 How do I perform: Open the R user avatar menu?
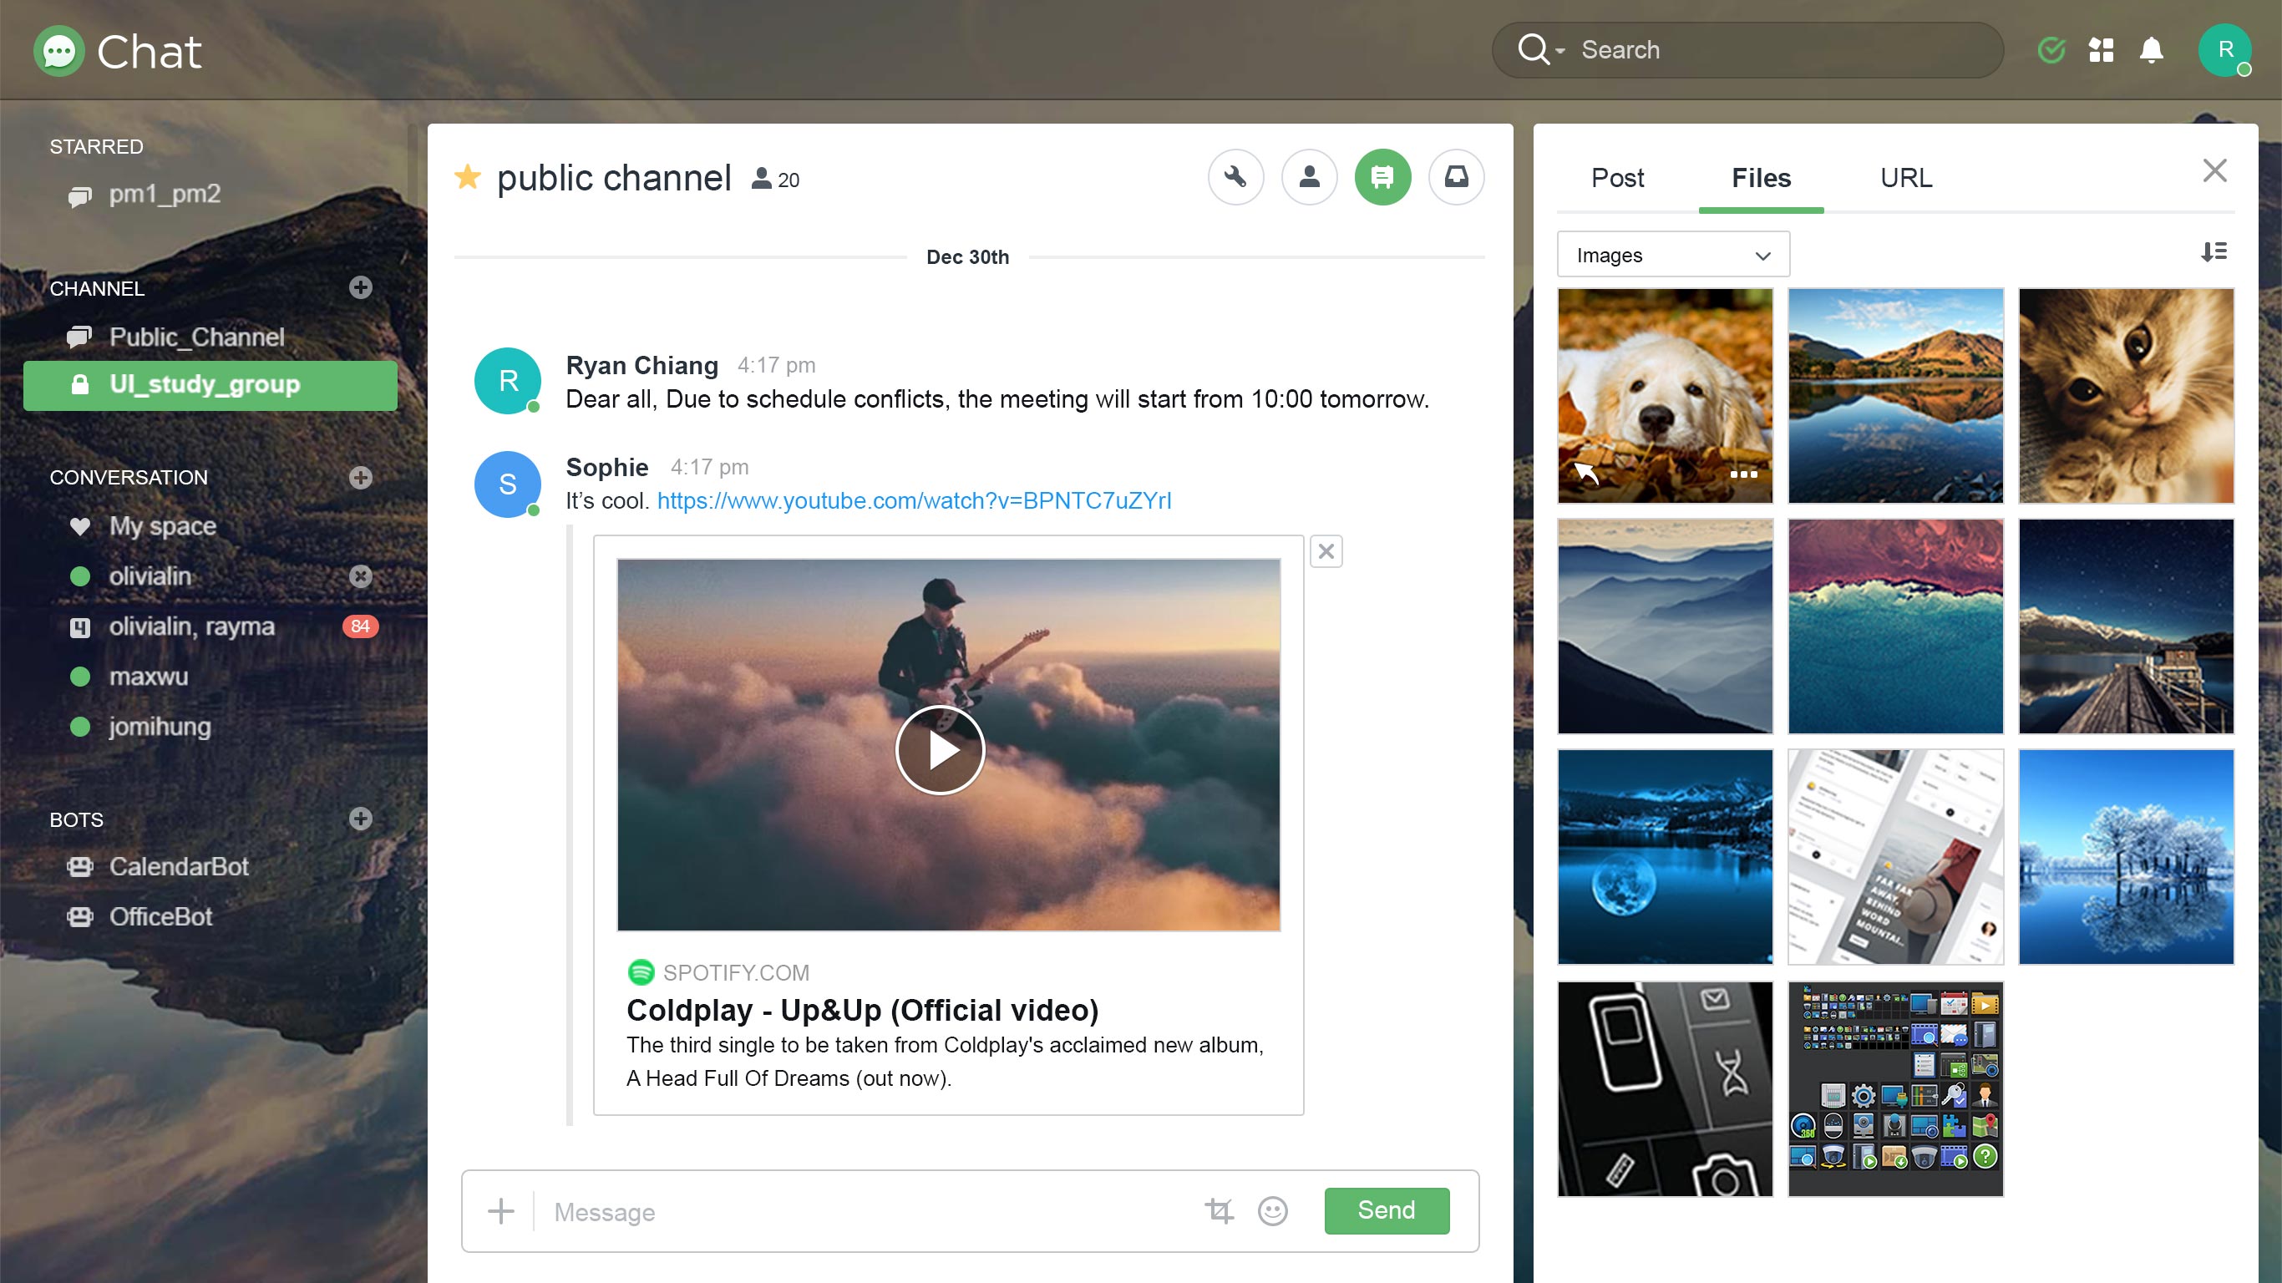2224,49
